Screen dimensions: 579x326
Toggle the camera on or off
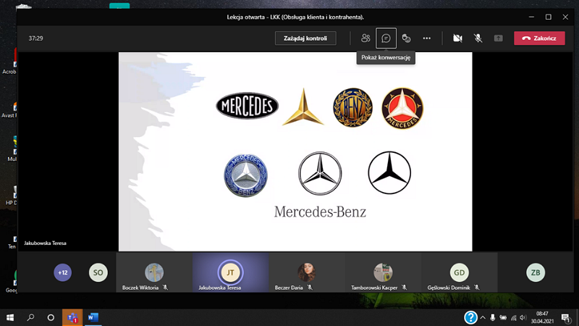coord(457,38)
